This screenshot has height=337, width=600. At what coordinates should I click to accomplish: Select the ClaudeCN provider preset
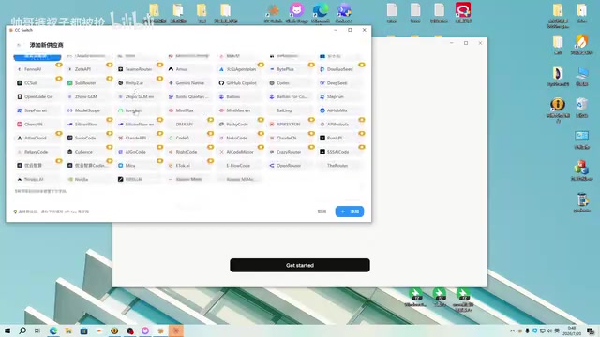[x=290, y=138]
